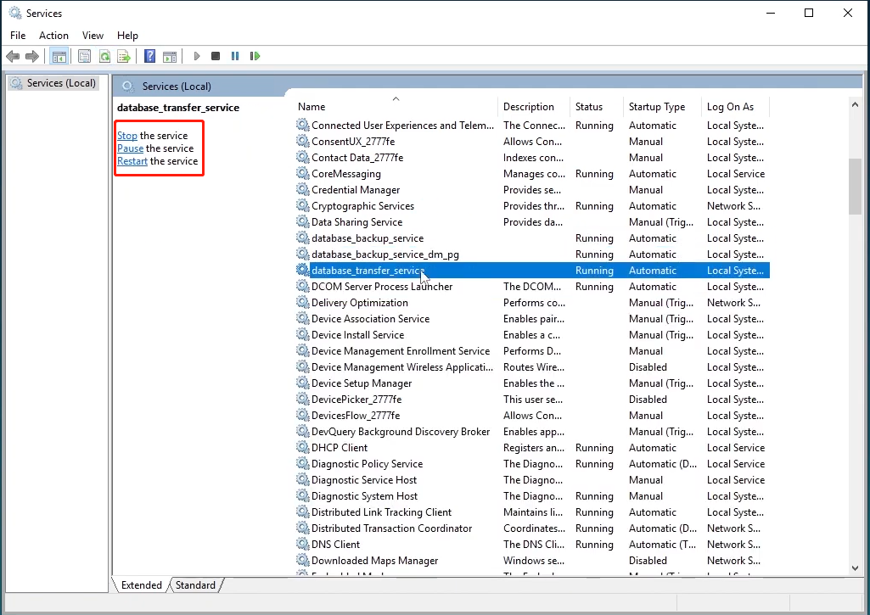This screenshot has height=615, width=870.
Task: Select Connected User Experiences and Telemetry service
Action: click(x=532, y=126)
